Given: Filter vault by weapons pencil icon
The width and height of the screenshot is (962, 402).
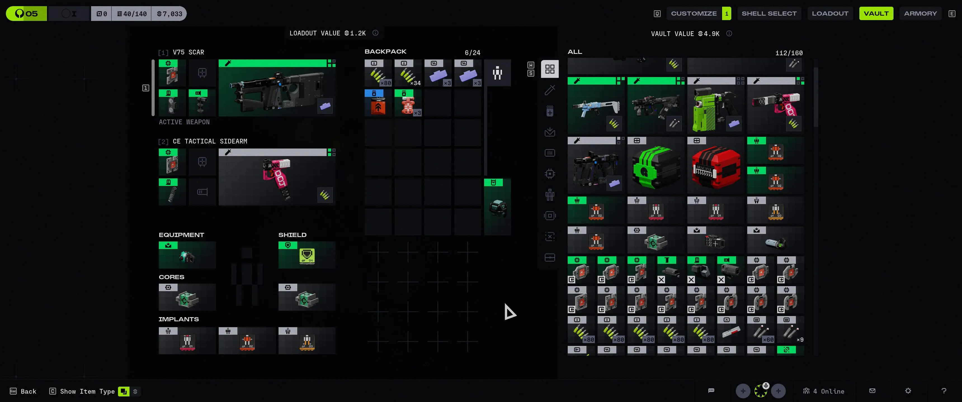Looking at the screenshot, I should click(549, 90).
